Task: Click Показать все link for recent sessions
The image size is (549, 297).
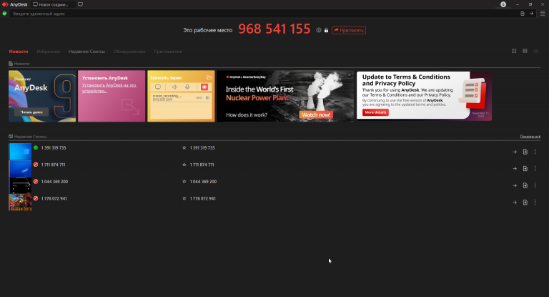Action: (x=530, y=137)
